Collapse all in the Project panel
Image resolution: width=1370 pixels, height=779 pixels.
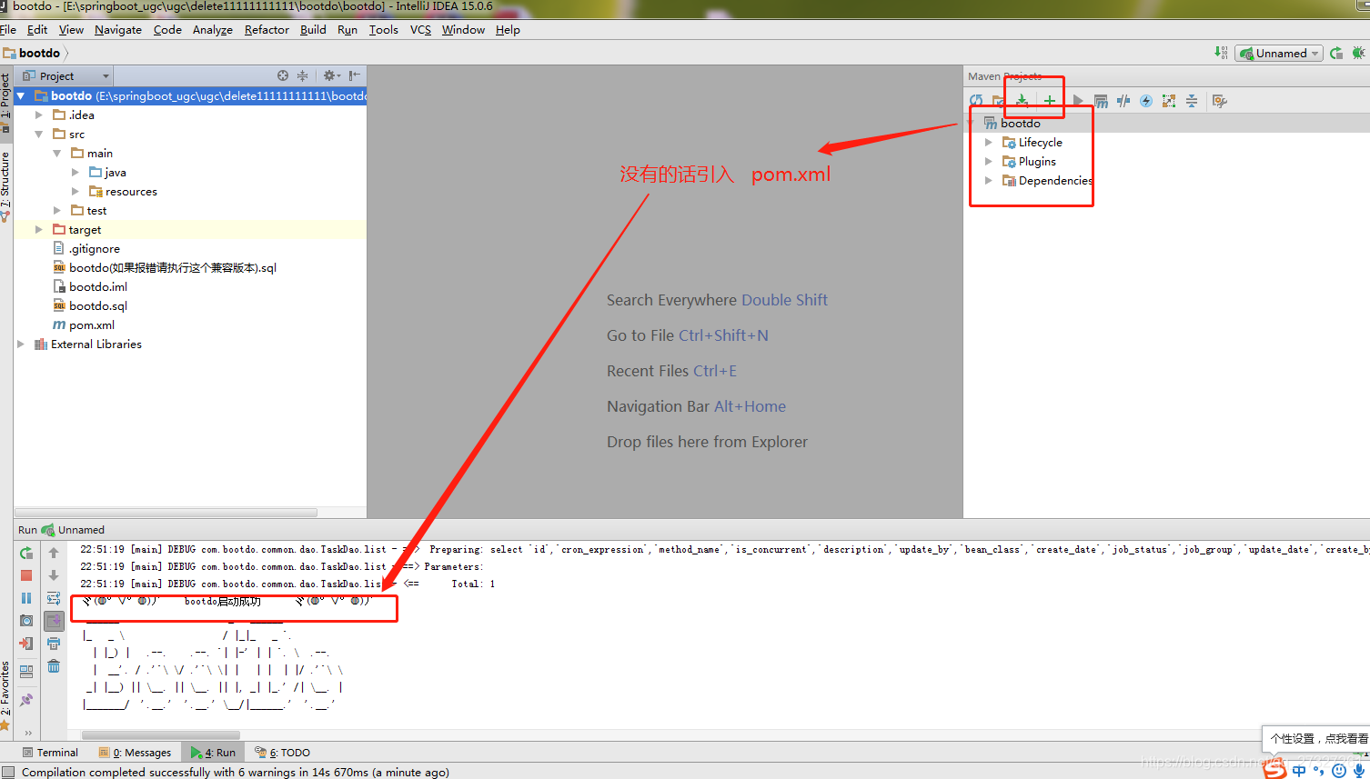coord(302,75)
